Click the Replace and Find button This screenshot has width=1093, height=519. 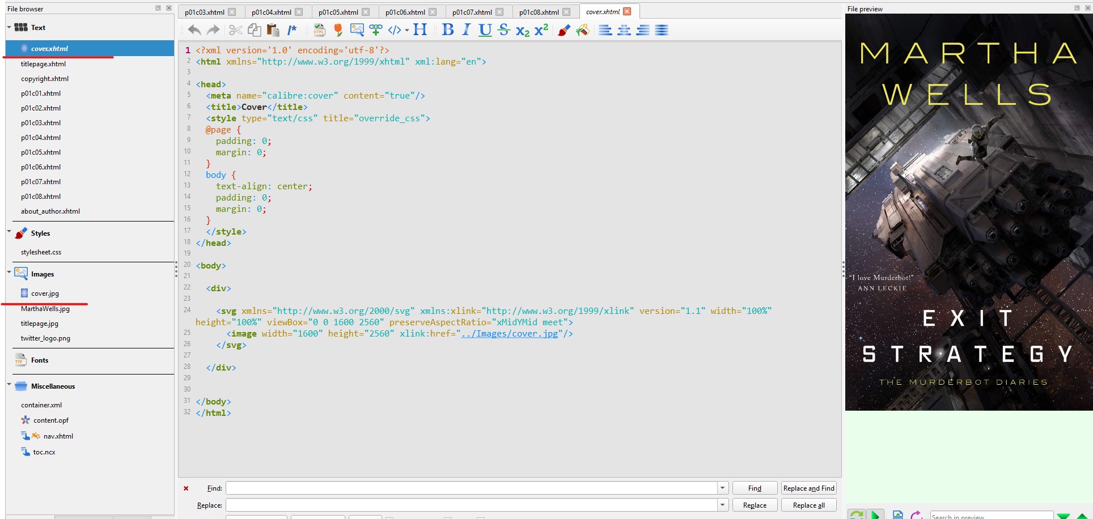tap(808, 488)
